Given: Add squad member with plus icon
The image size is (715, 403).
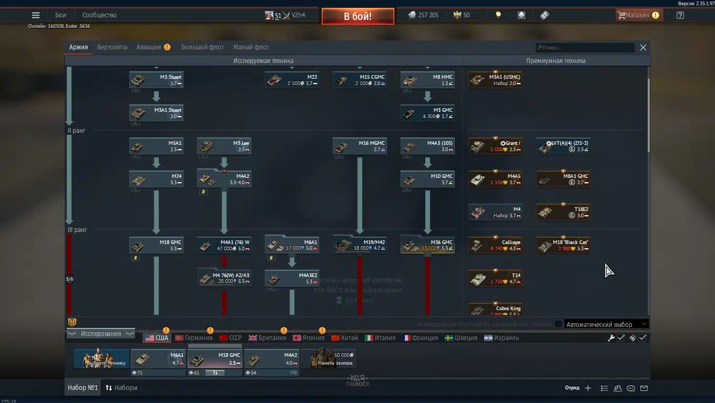Looking at the screenshot, I should pos(588,388).
